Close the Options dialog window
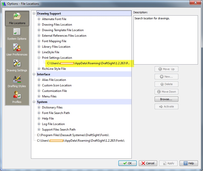Image resolution: width=203 pixels, height=171 pixels. tap(195, 3)
